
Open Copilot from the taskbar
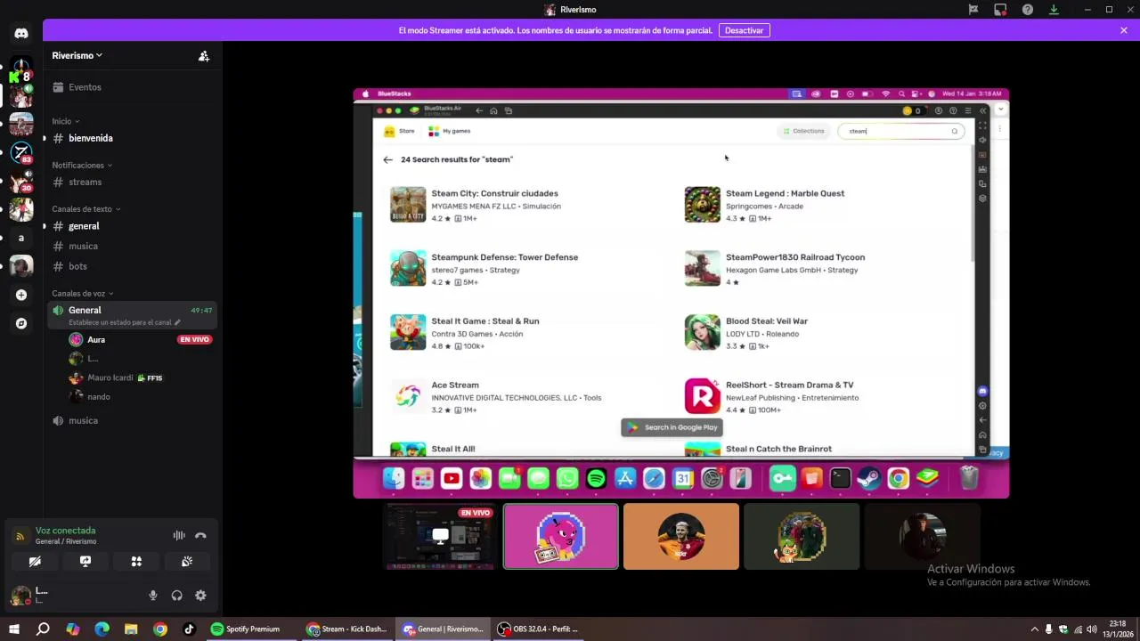click(73, 629)
